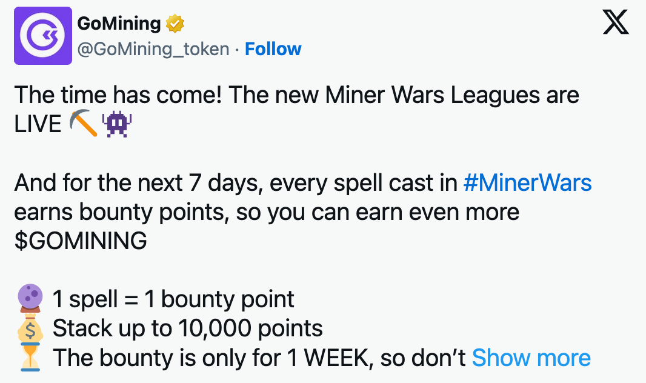Screen dimensions: 646x383
Task: Click the pickaxe emoji
Action: [x=84, y=124]
